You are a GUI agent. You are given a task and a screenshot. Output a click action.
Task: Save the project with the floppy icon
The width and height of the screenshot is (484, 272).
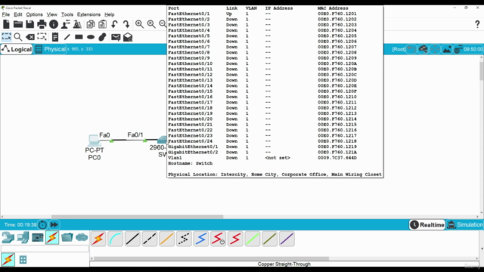(x=29, y=24)
